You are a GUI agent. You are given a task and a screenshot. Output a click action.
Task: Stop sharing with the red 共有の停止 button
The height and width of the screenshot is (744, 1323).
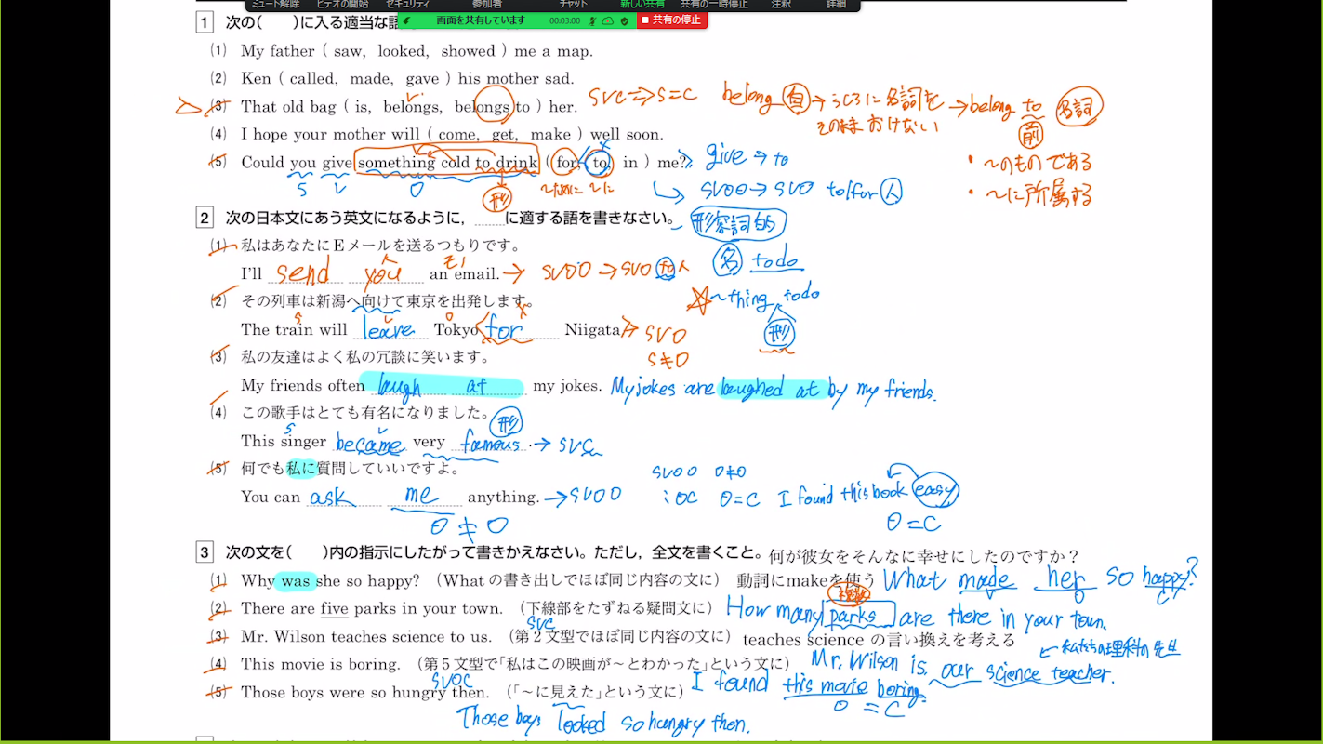coord(672,20)
